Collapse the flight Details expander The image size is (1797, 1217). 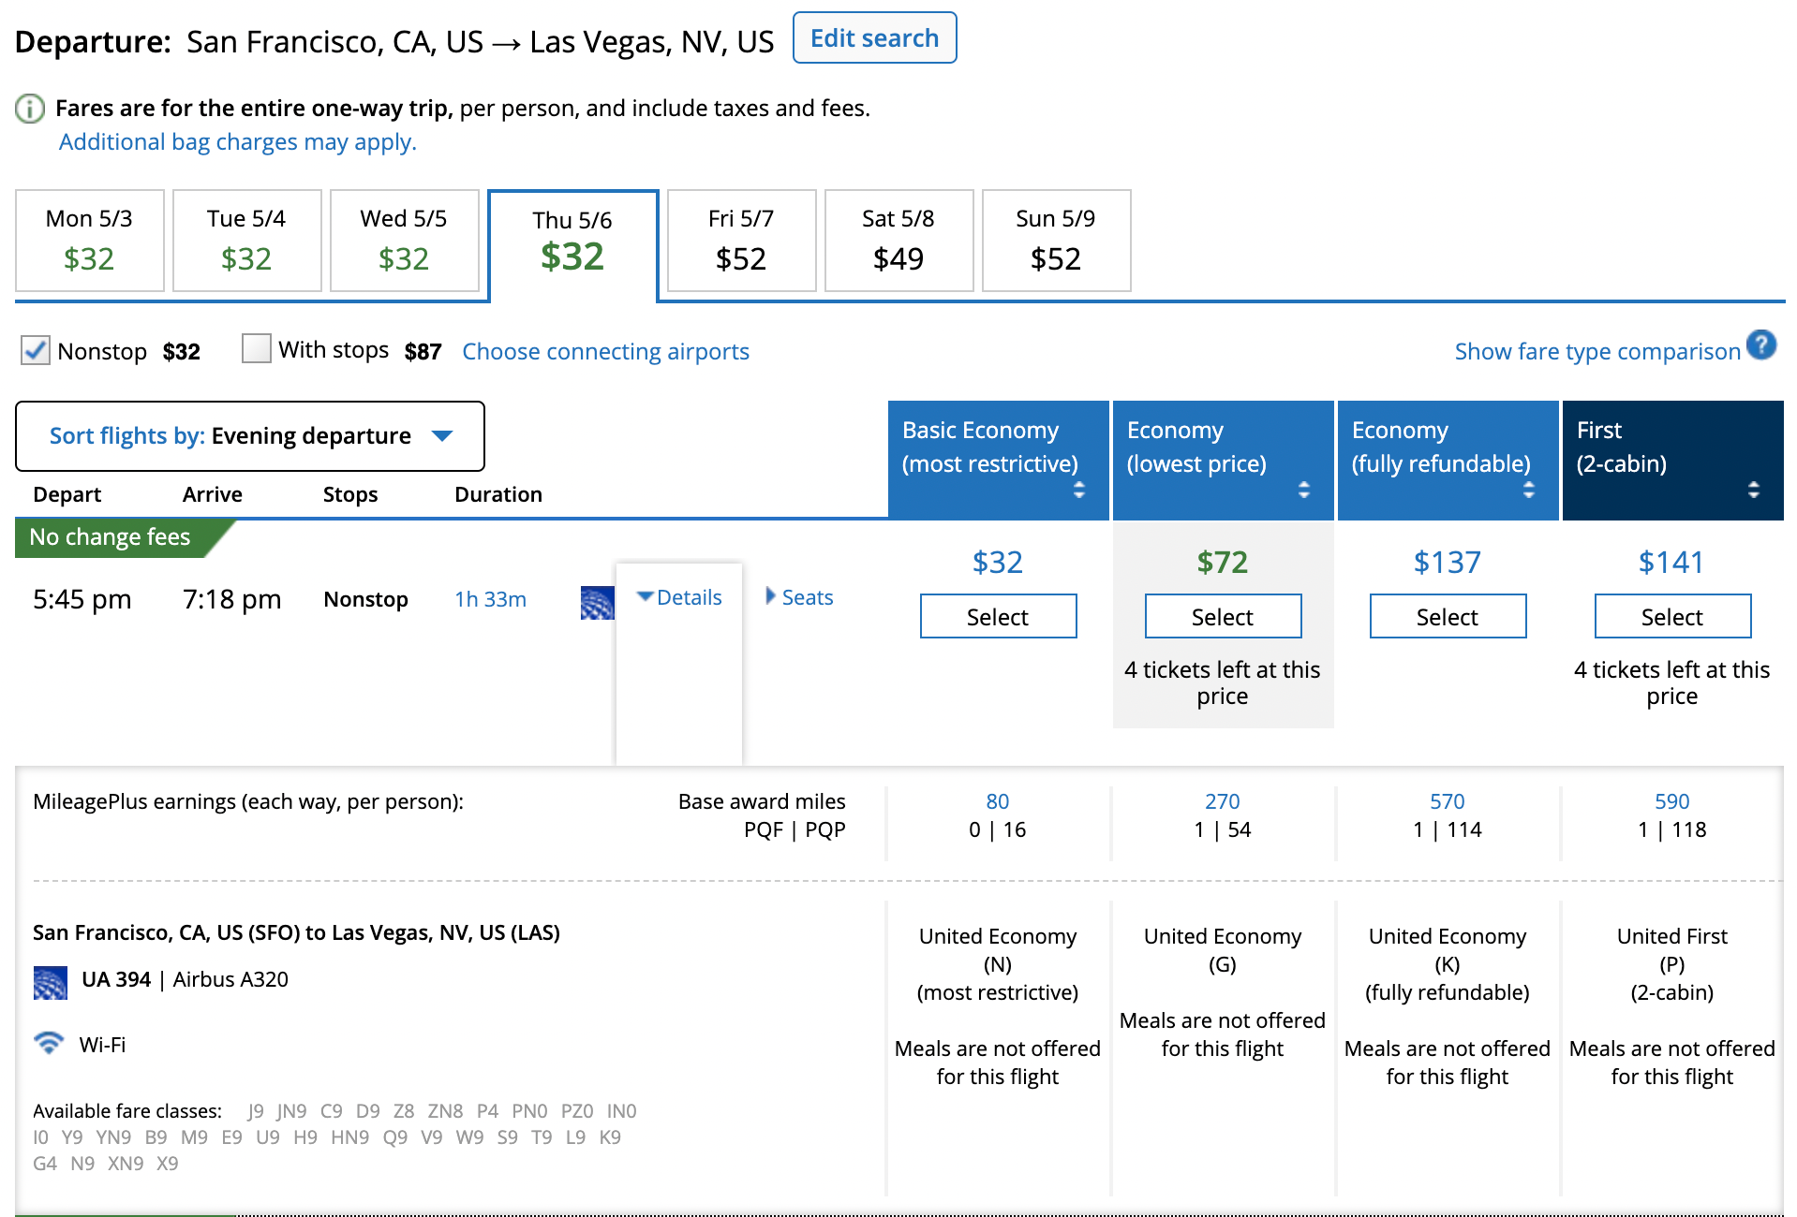click(679, 597)
